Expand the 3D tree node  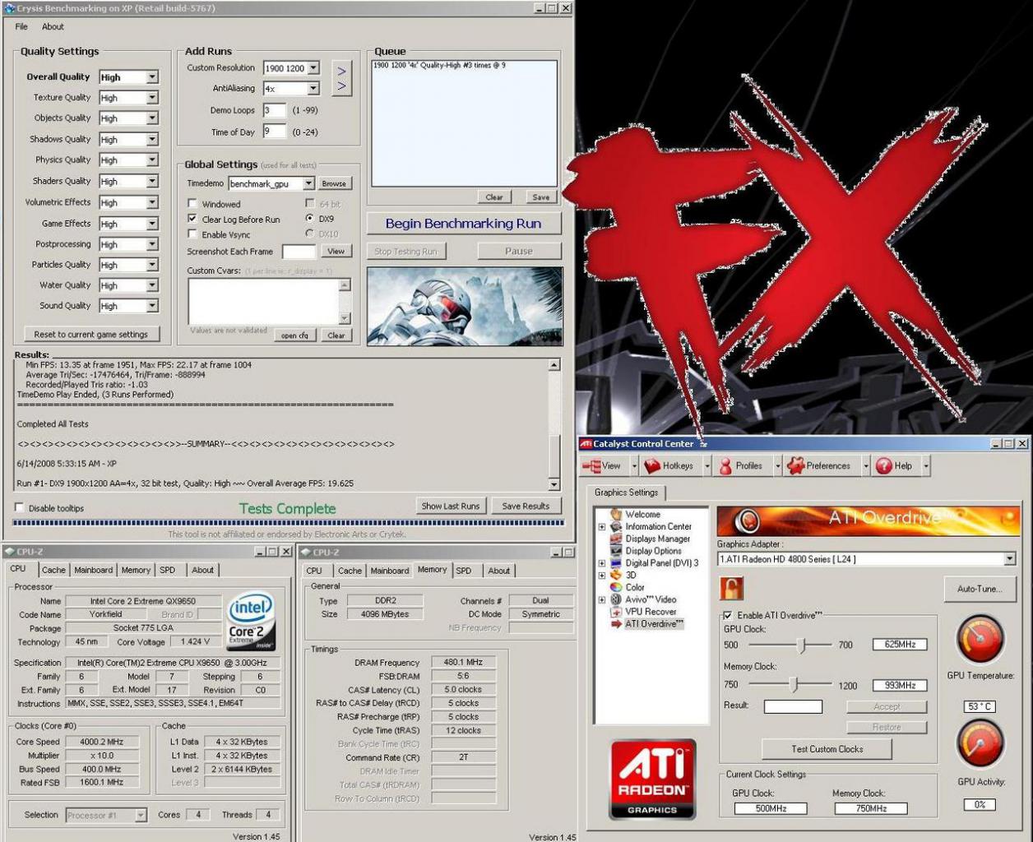click(x=602, y=576)
